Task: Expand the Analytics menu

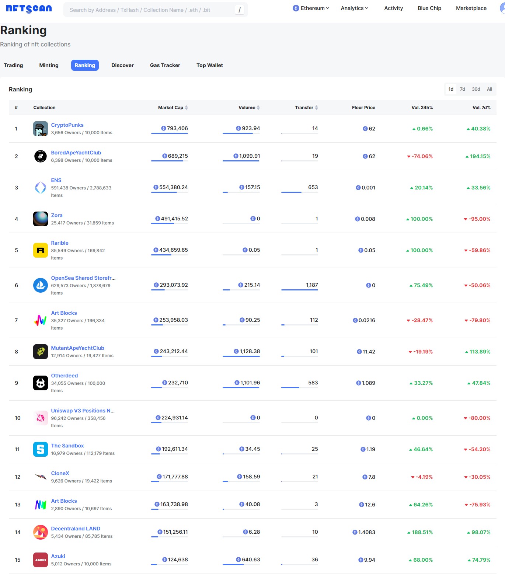Action: pyautogui.click(x=354, y=8)
